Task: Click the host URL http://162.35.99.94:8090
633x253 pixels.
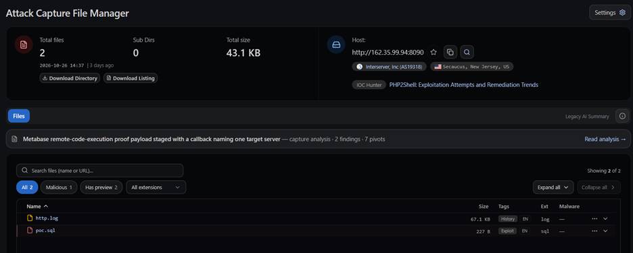Action: [x=388, y=53]
